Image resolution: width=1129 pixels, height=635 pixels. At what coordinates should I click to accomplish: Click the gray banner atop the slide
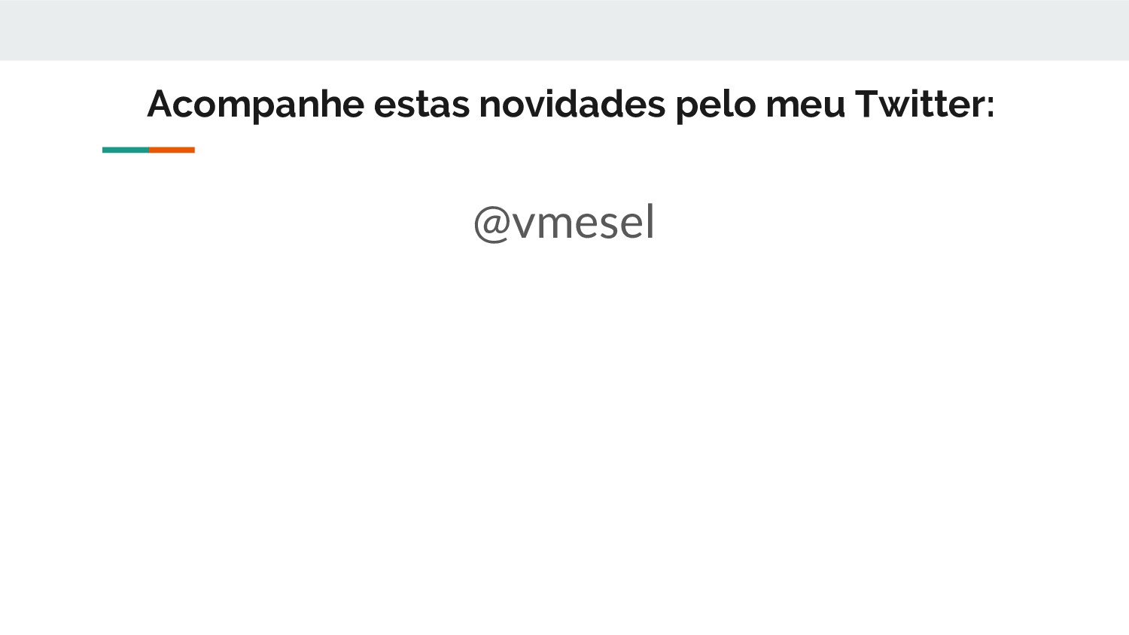coord(564,30)
